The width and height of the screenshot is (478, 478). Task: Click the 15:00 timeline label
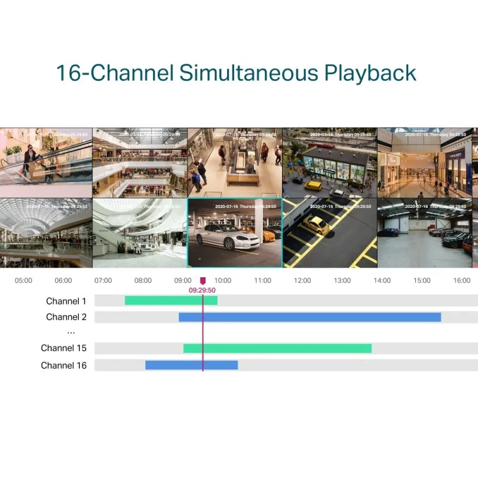422,280
